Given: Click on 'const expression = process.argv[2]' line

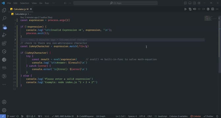Looking at the screenshot, I should pos(45,20).
